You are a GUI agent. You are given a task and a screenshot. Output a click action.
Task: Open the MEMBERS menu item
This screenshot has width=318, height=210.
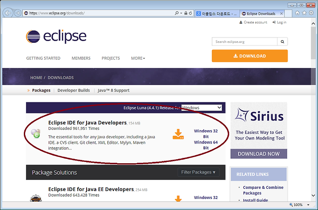(81, 58)
